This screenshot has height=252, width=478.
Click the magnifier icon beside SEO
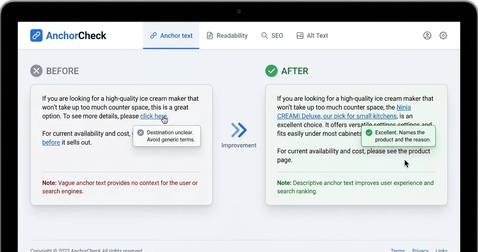pyautogui.click(x=265, y=36)
